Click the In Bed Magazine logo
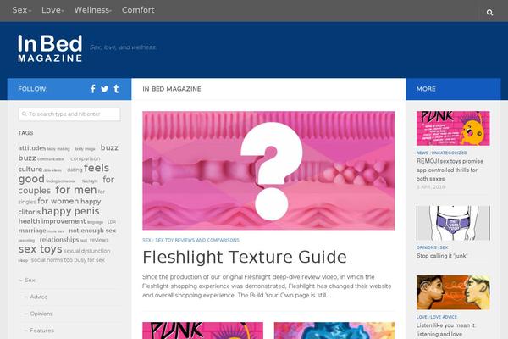The height and width of the screenshot is (339, 508). [50, 48]
